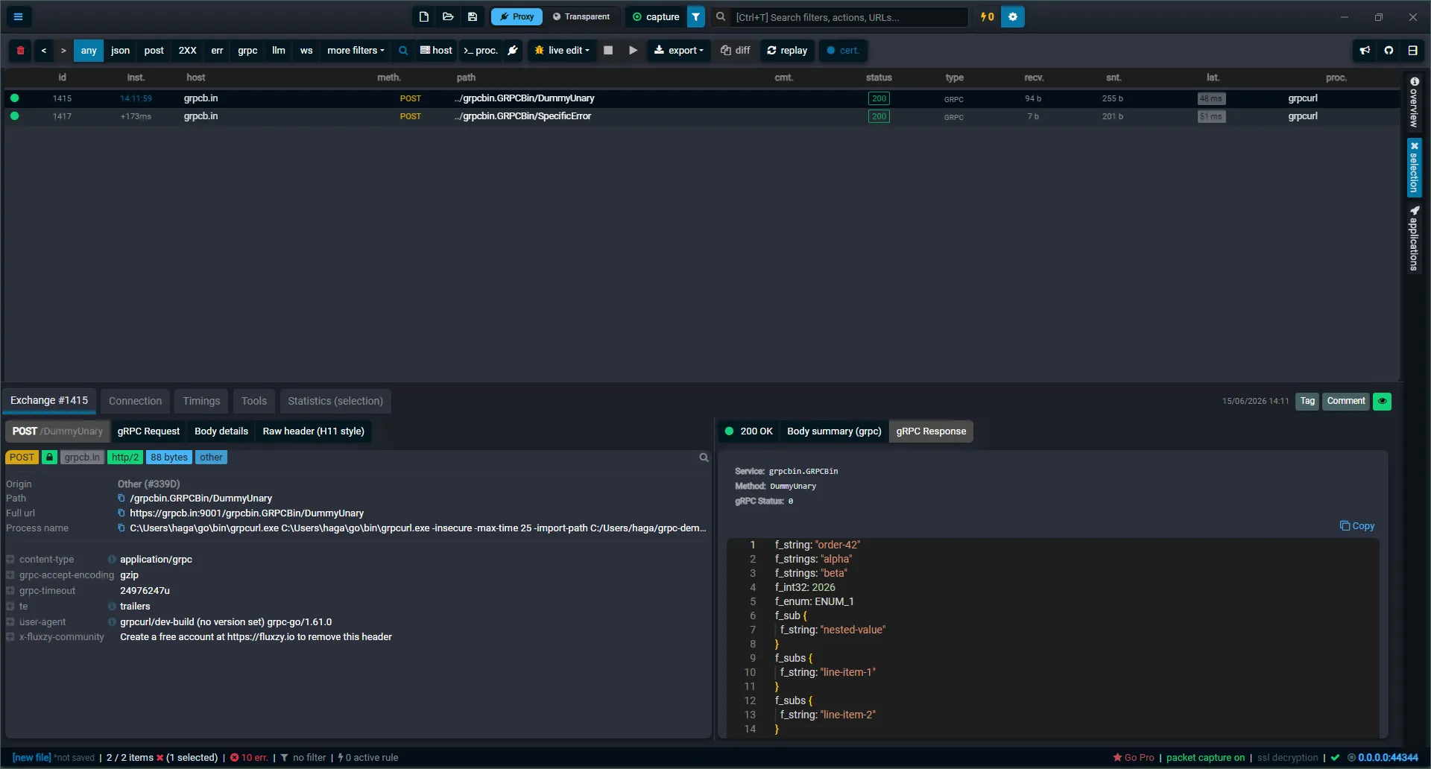This screenshot has height=769, width=1431.
Task: Click the Tag button
Action: (1307, 401)
